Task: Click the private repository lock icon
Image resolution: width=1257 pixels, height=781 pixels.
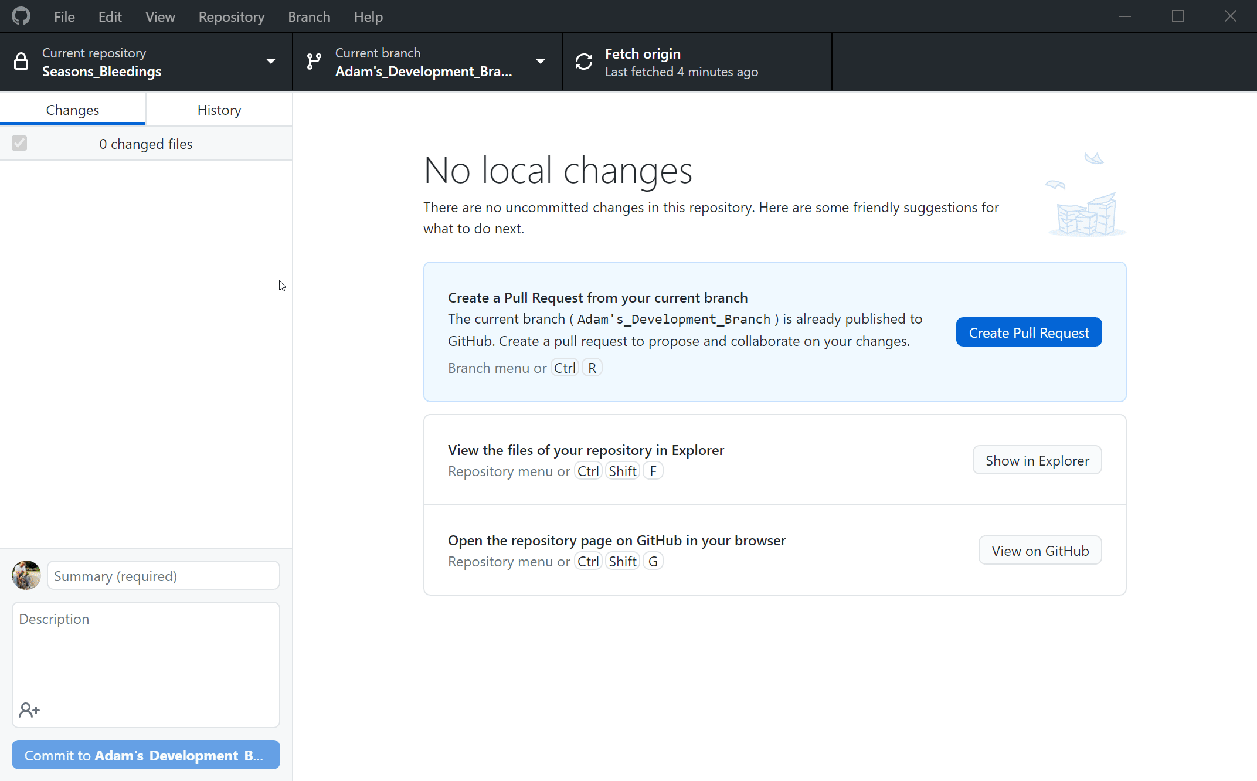Action: pos(21,62)
